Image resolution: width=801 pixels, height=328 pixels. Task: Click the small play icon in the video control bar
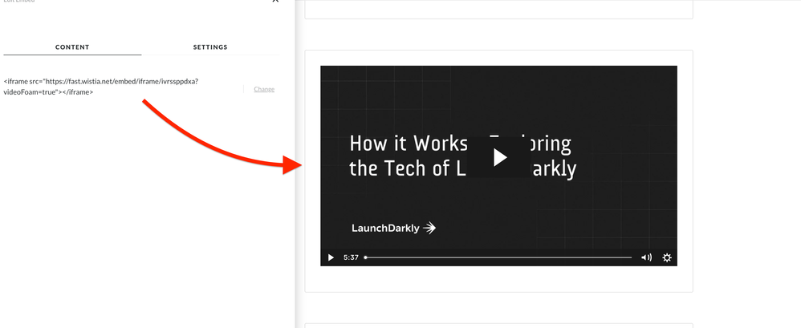tap(331, 257)
